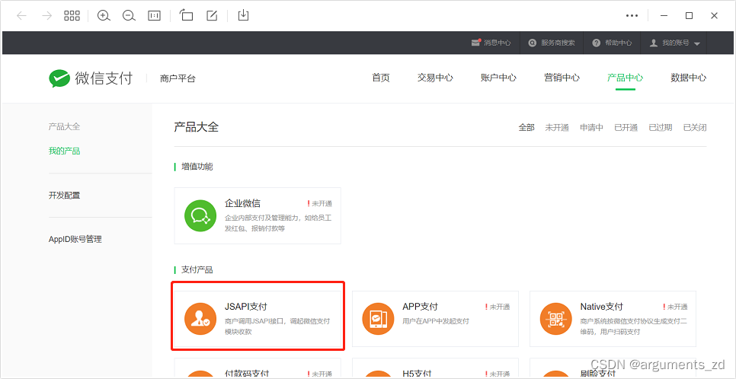Open the 首页 tab
Screen dimensions: 736x379
point(381,78)
